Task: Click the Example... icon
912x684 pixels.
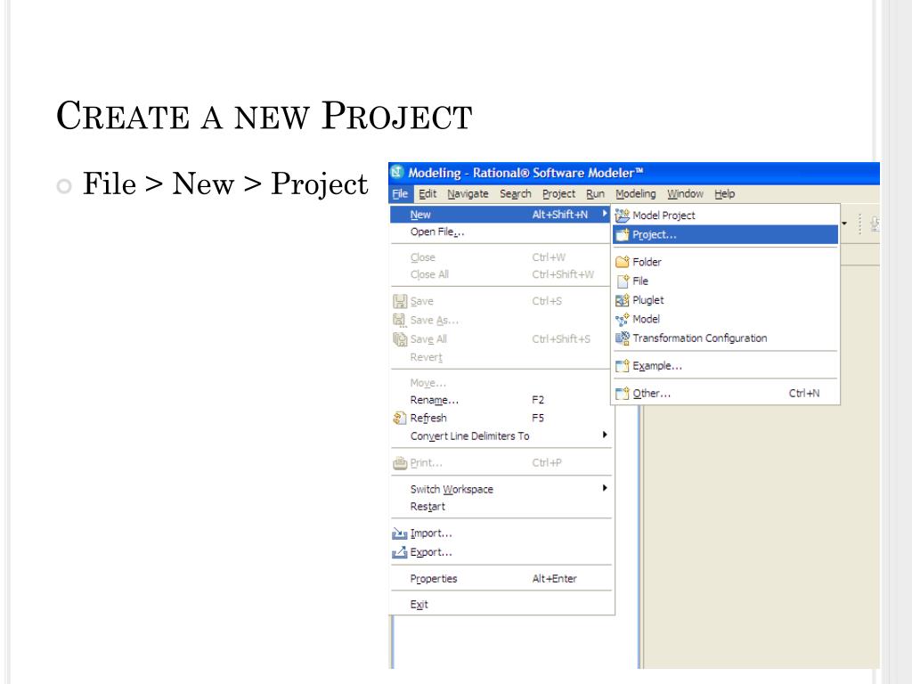Action: 623,366
